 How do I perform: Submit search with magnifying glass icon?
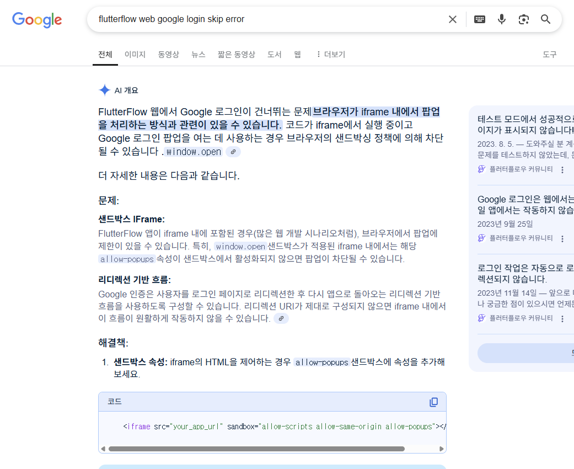(x=545, y=19)
